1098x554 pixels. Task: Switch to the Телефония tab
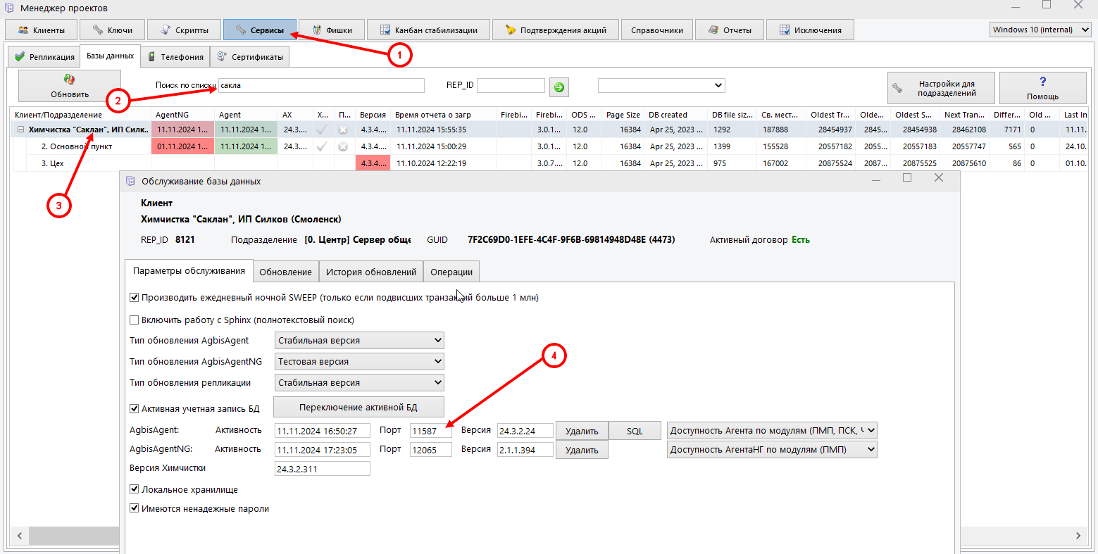pyautogui.click(x=175, y=57)
